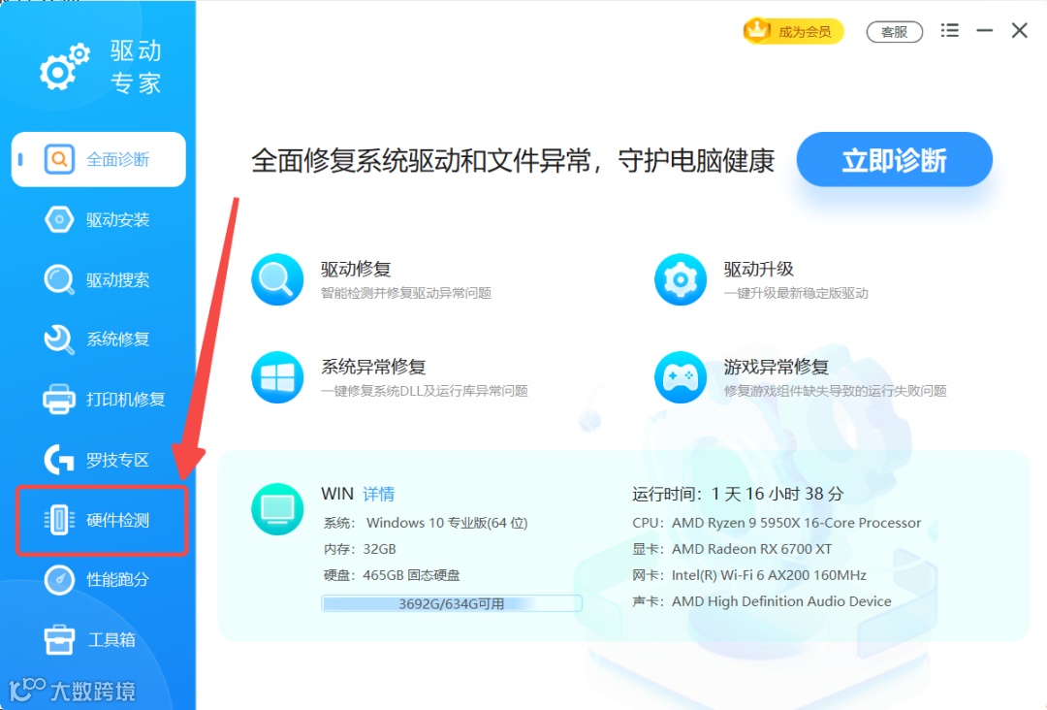1047x710 pixels.
Task: Click the text 修复游戏组件缺失导致的运行失败问题
Action: pos(836,391)
